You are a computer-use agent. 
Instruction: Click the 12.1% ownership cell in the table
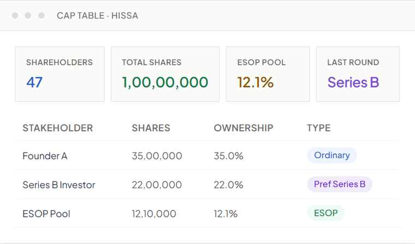coord(226,214)
